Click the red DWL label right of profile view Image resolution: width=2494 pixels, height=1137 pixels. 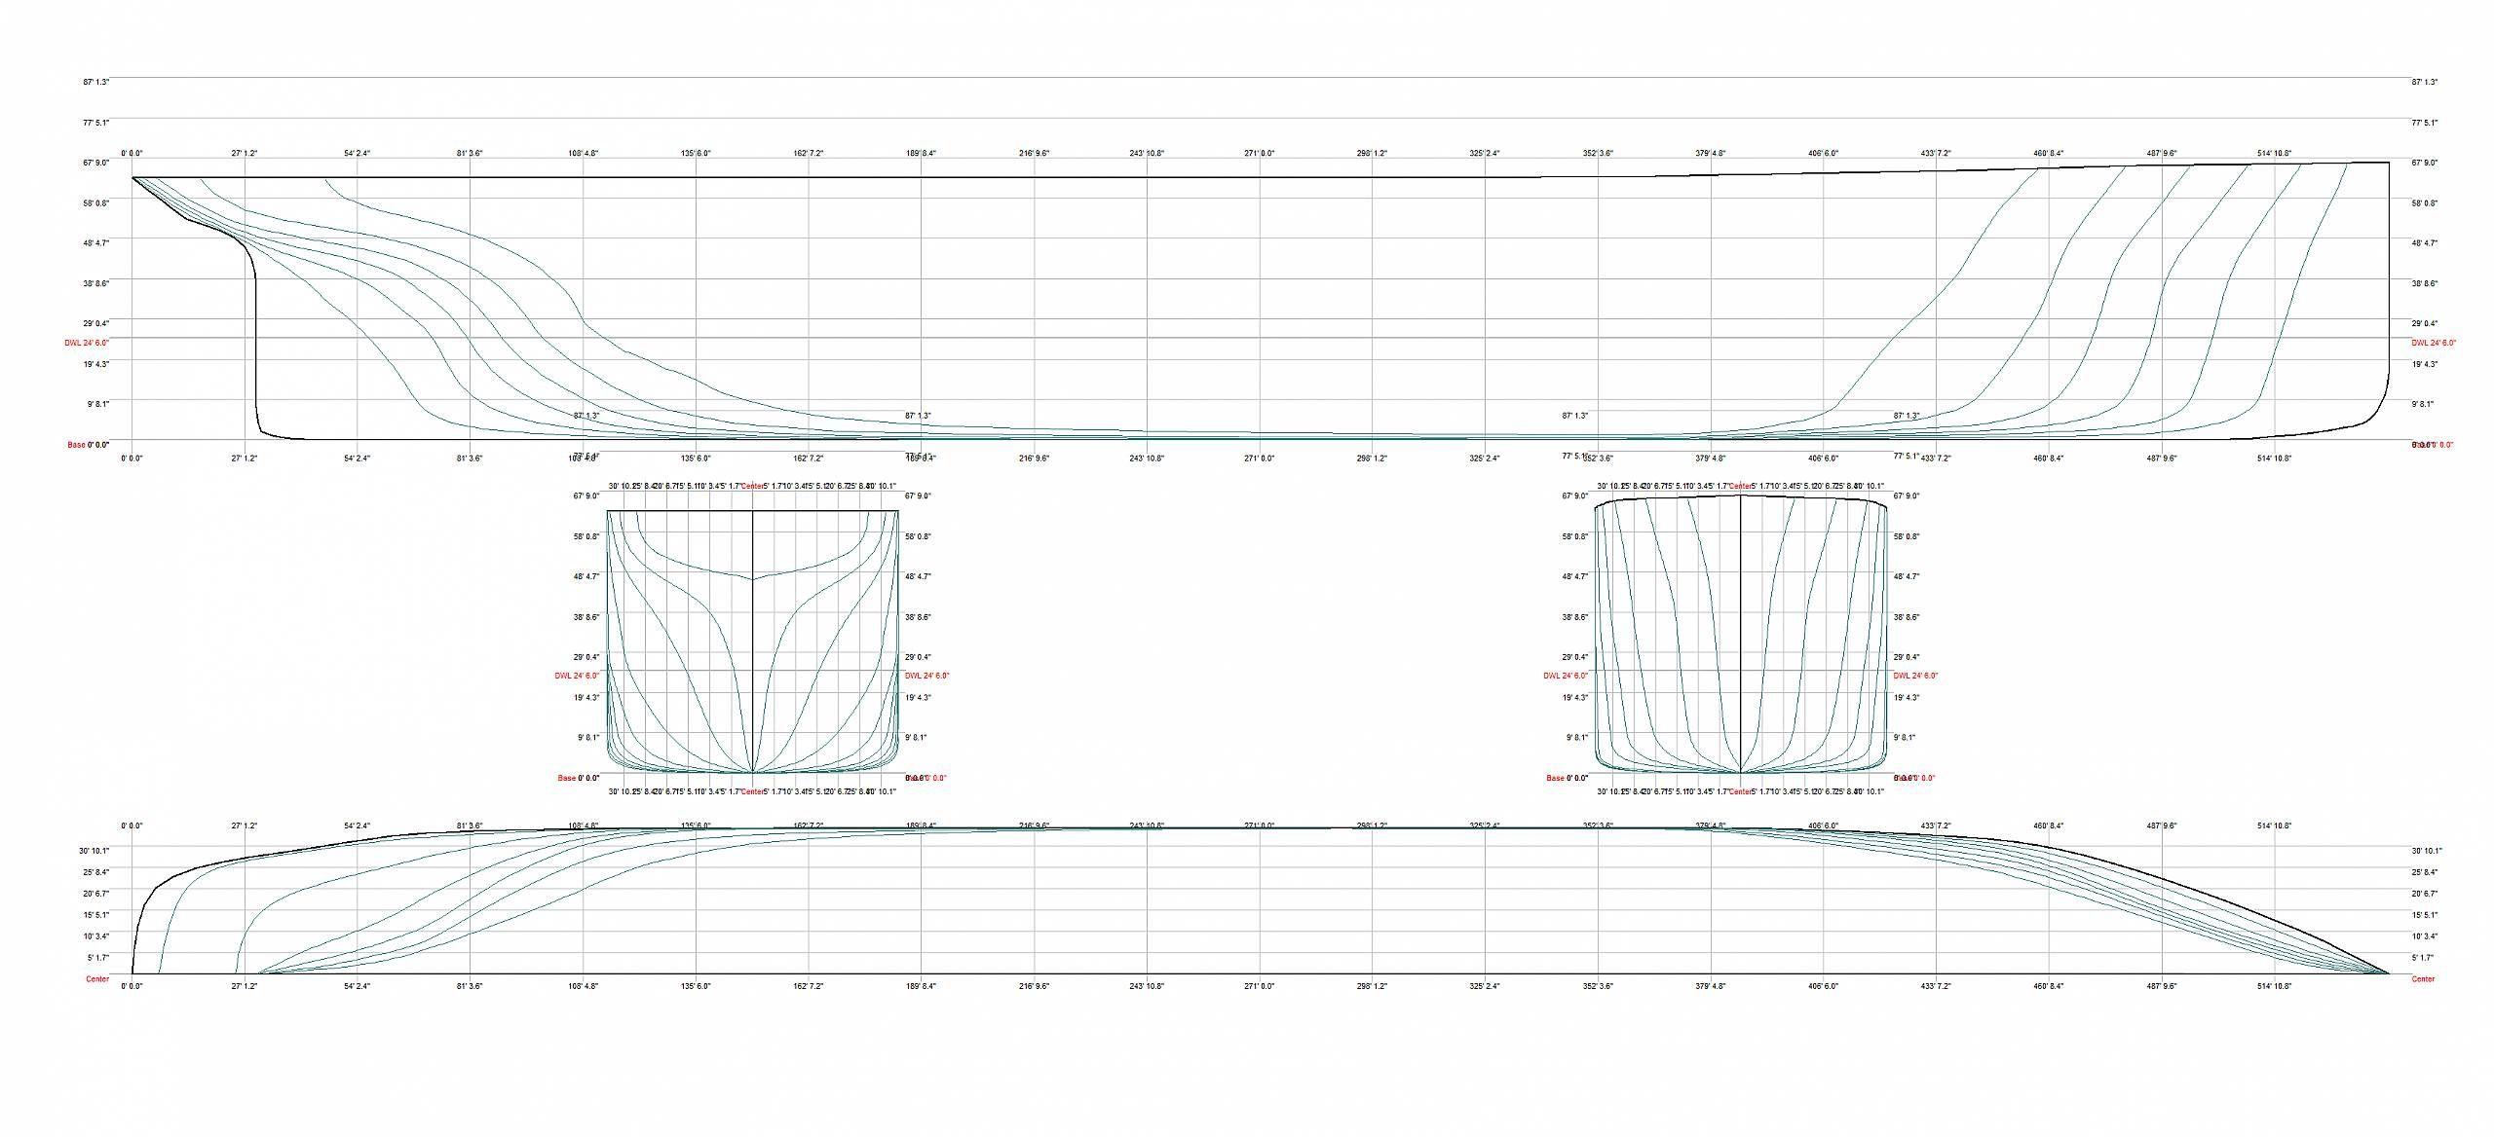pos(2434,343)
